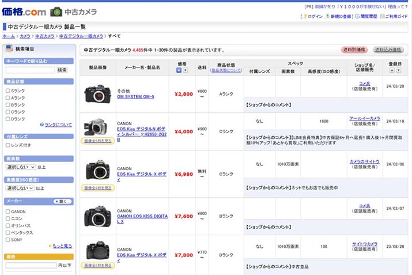Enable the レンズ付き lens-included checkbox
This screenshot has height=275, width=412.
click(x=7, y=145)
